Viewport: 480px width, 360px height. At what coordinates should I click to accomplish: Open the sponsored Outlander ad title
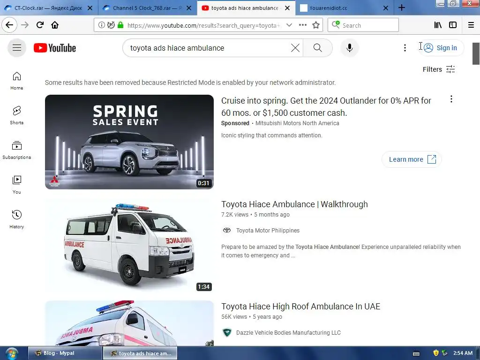click(x=326, y=106)
